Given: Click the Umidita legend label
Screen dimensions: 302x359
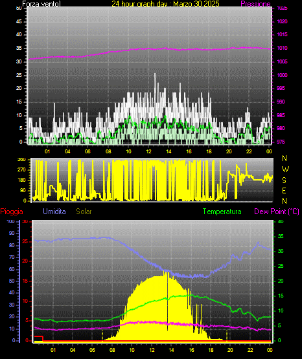Looking at the screenshot, I should point(54,212).
